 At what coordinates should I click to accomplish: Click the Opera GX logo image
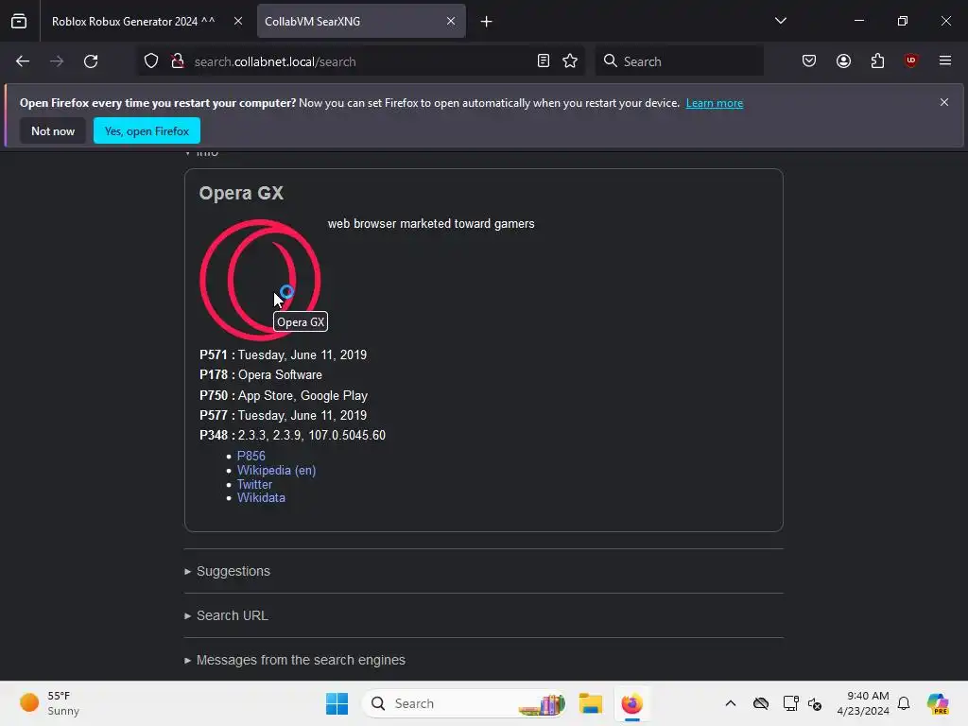coord(260,280)
